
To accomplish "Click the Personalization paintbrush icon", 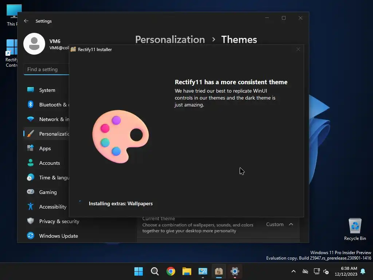I will [x=31, y=133].
